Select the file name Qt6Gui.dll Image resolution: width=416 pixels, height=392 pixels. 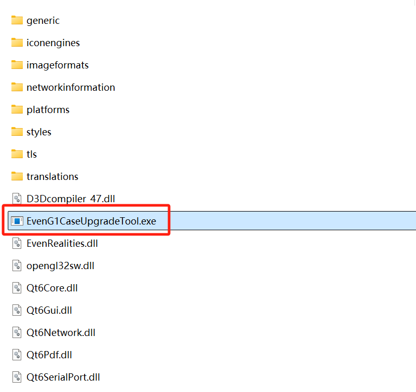tap(49, 310)
